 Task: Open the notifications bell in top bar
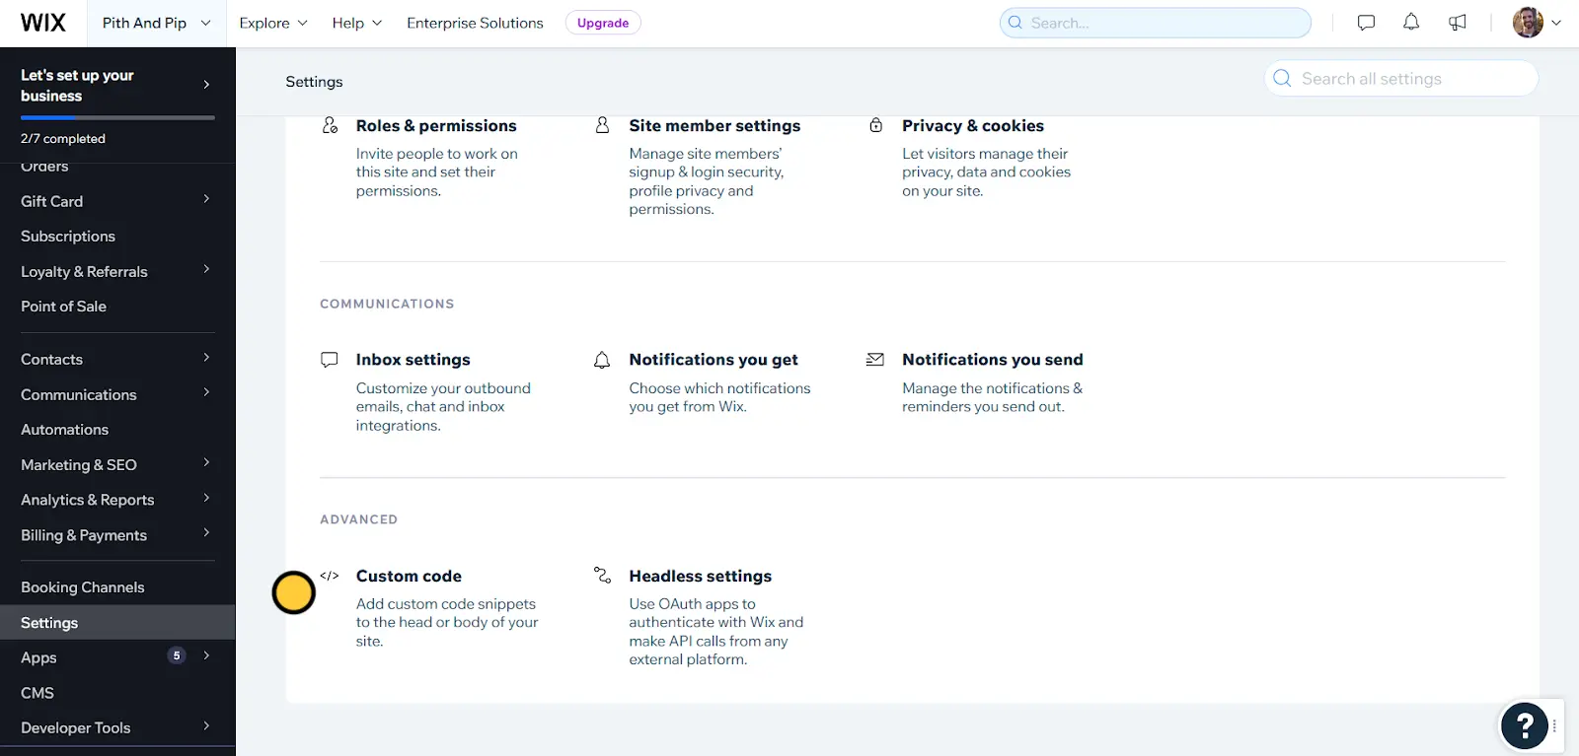pyautogui.click(x=1411, y=23)
